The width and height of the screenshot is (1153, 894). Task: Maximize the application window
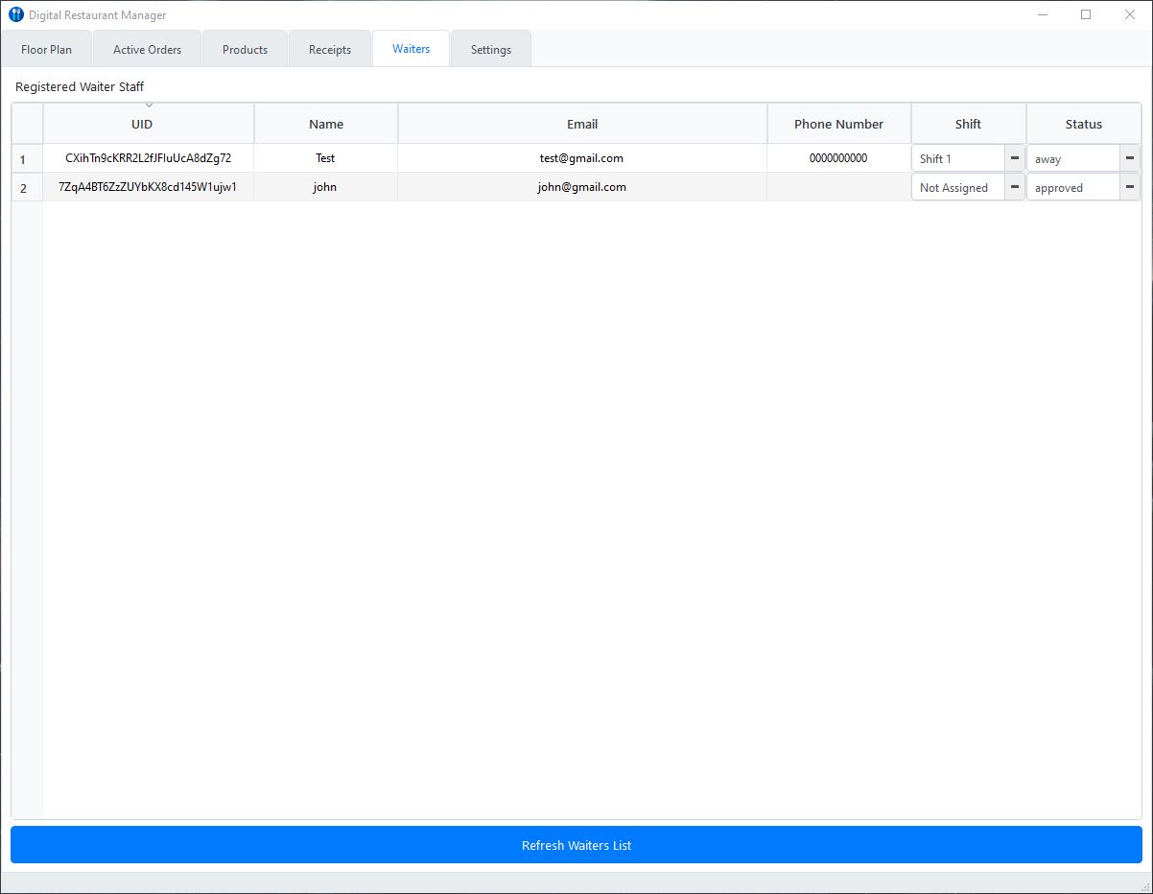click(1086, 14)
